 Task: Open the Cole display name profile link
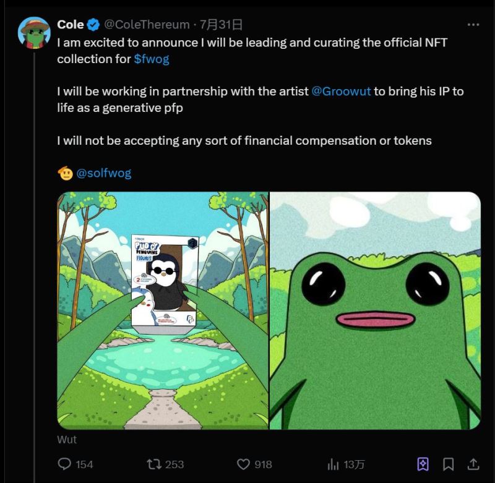coord(71,25)
